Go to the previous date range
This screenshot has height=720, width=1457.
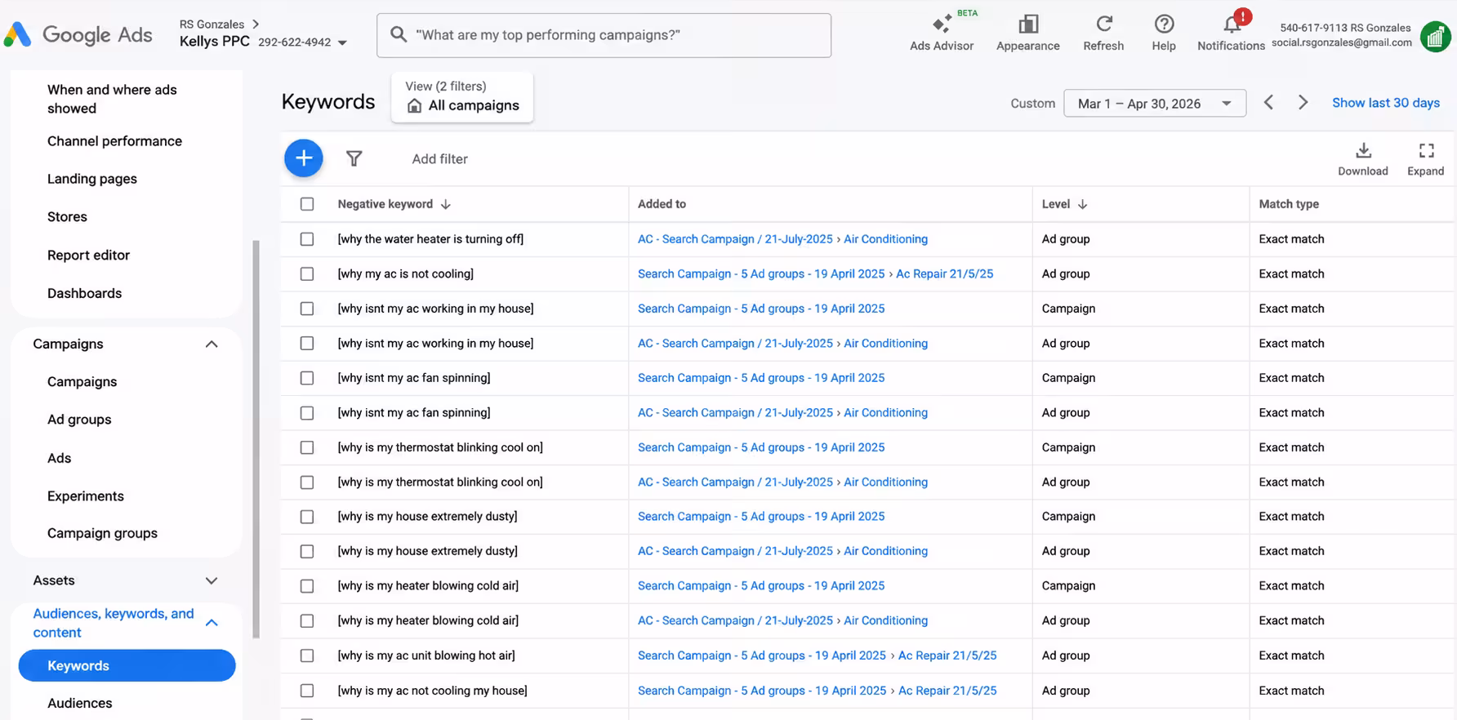tap(1268, 103)
